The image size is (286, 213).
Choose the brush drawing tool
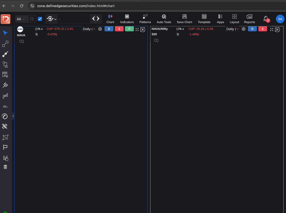click(x=5, y=54)
